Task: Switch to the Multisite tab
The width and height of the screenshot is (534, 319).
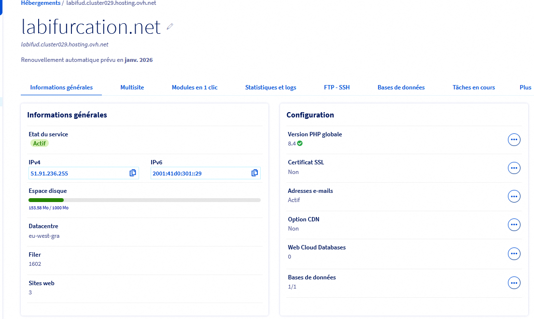Action: (x=132, y=87)
